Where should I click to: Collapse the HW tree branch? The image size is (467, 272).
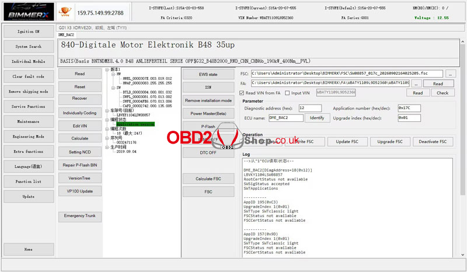[x=113, y=74]
